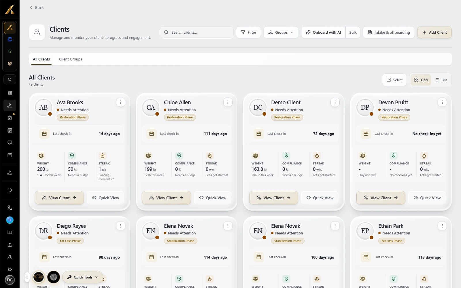Click Devon Pruitt DP avatar

click(365, 107)
